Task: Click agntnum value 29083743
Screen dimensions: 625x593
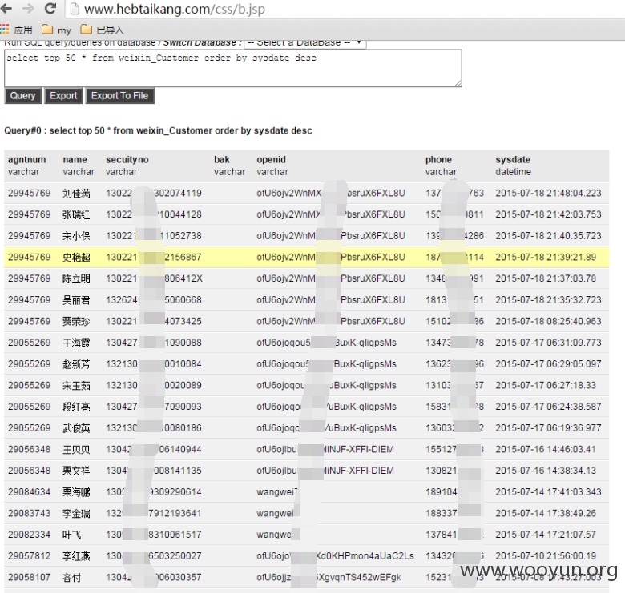Action: click(29, 514)
